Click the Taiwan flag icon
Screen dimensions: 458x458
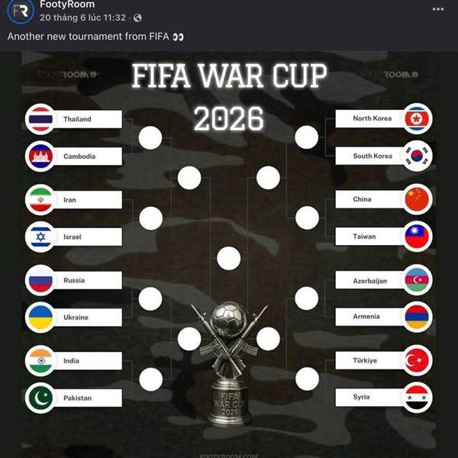tap(417, 237)
